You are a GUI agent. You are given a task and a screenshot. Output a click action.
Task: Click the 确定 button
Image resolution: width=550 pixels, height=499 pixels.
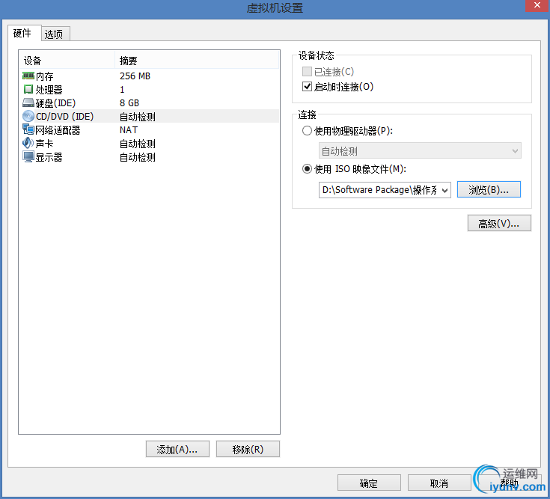pyautogui.click(x=369, y=483)
